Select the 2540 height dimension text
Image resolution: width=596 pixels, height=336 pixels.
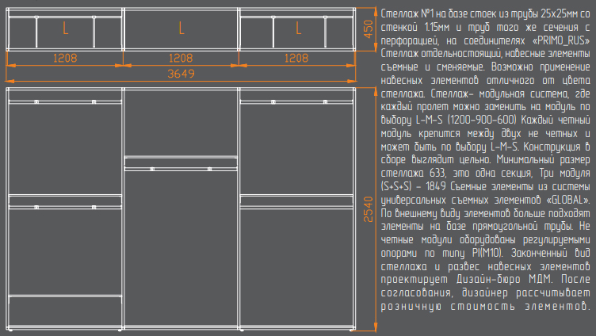(368, 208)
